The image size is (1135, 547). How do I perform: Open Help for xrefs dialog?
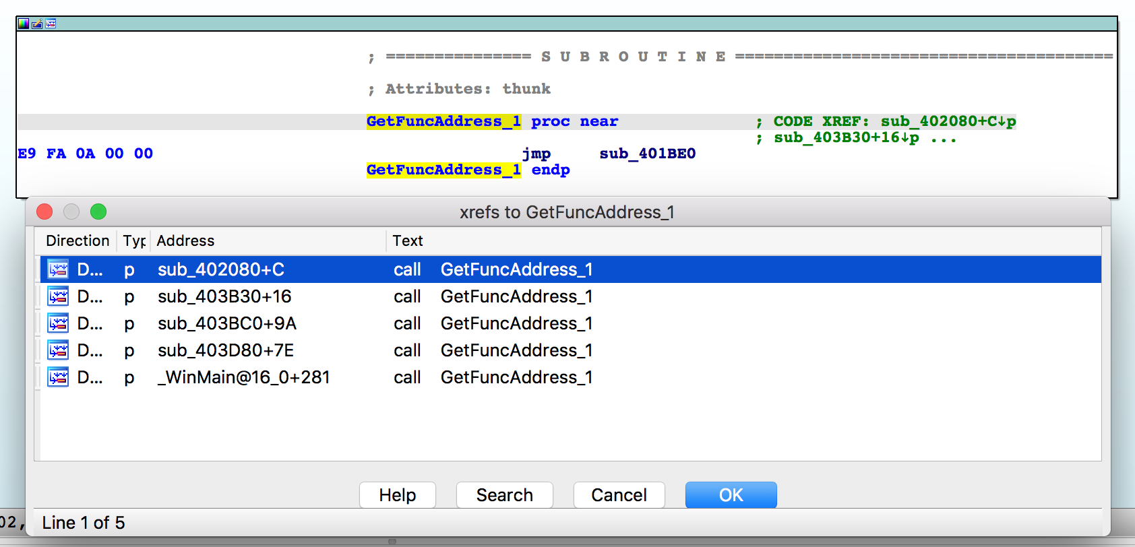(x=398, y=495)
